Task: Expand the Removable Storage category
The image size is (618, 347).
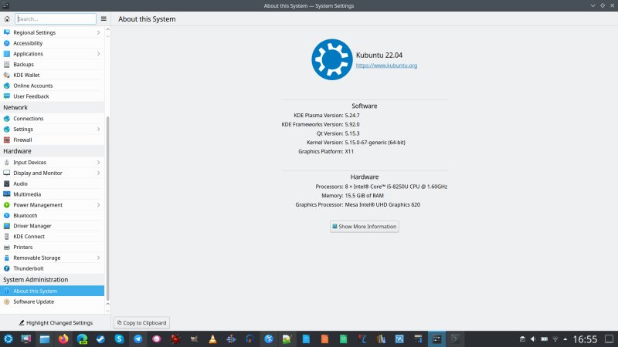Action: click(52, 258)
